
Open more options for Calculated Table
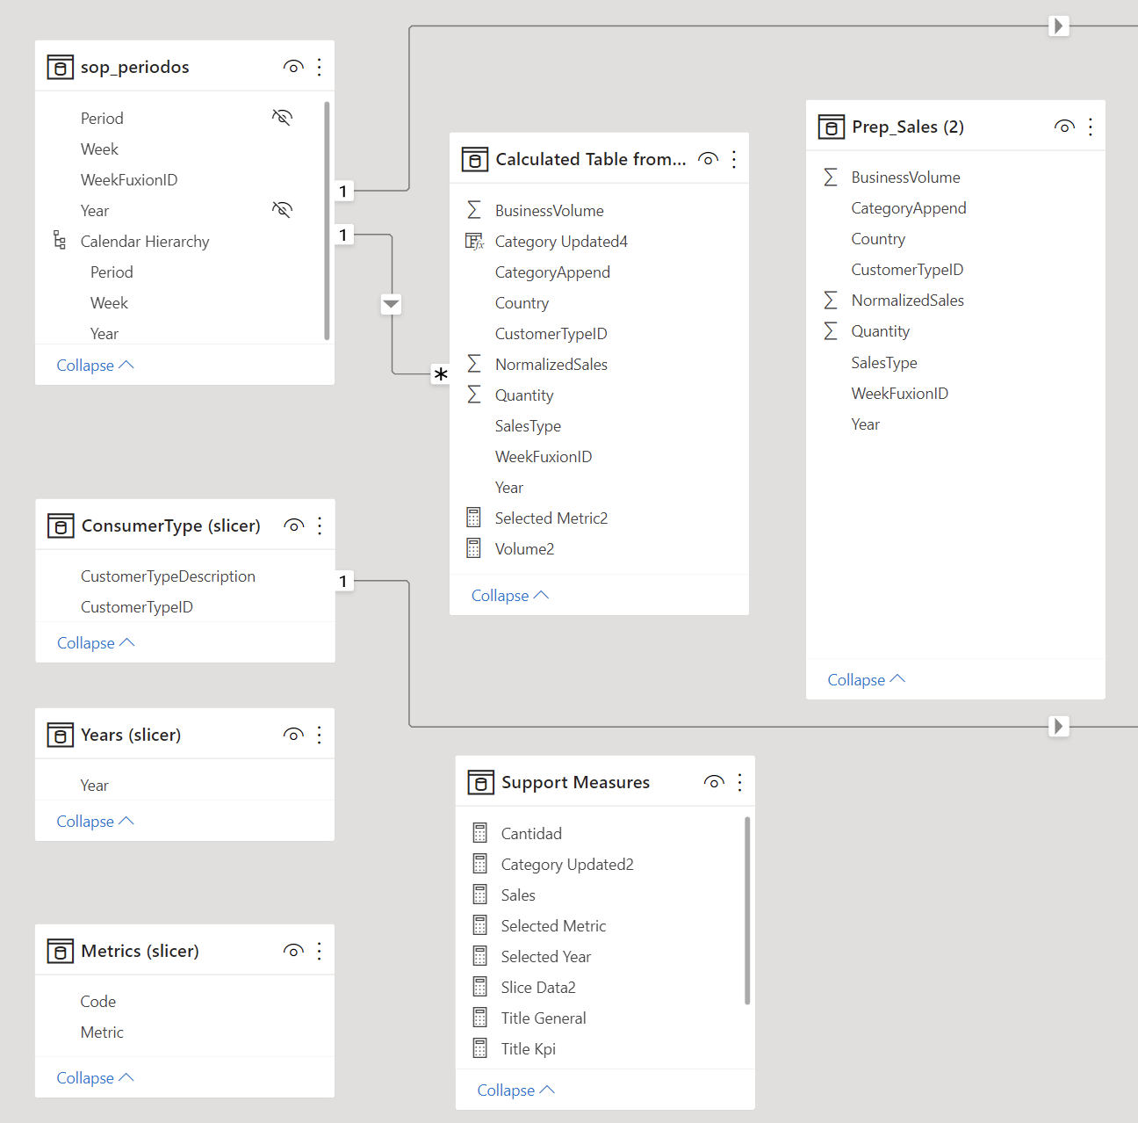pos(734,159)
